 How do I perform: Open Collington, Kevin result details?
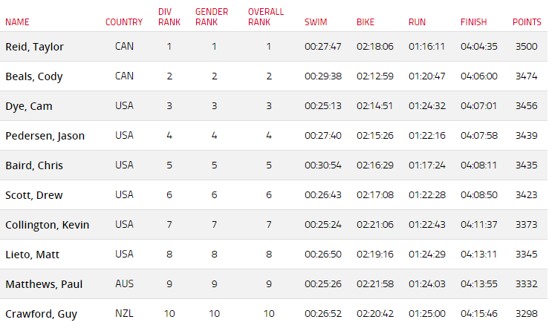click(x=48, y=225)
